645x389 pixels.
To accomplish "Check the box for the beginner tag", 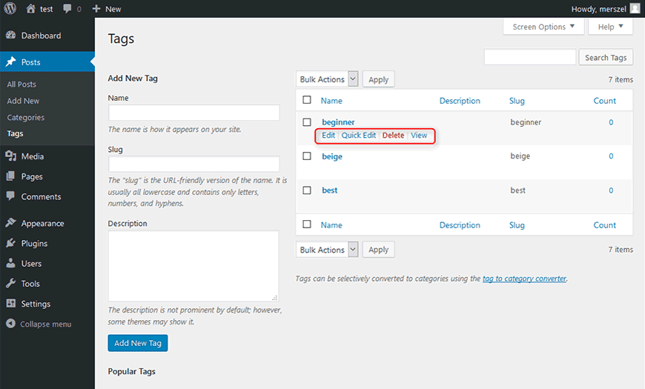I will click(307, 122).
